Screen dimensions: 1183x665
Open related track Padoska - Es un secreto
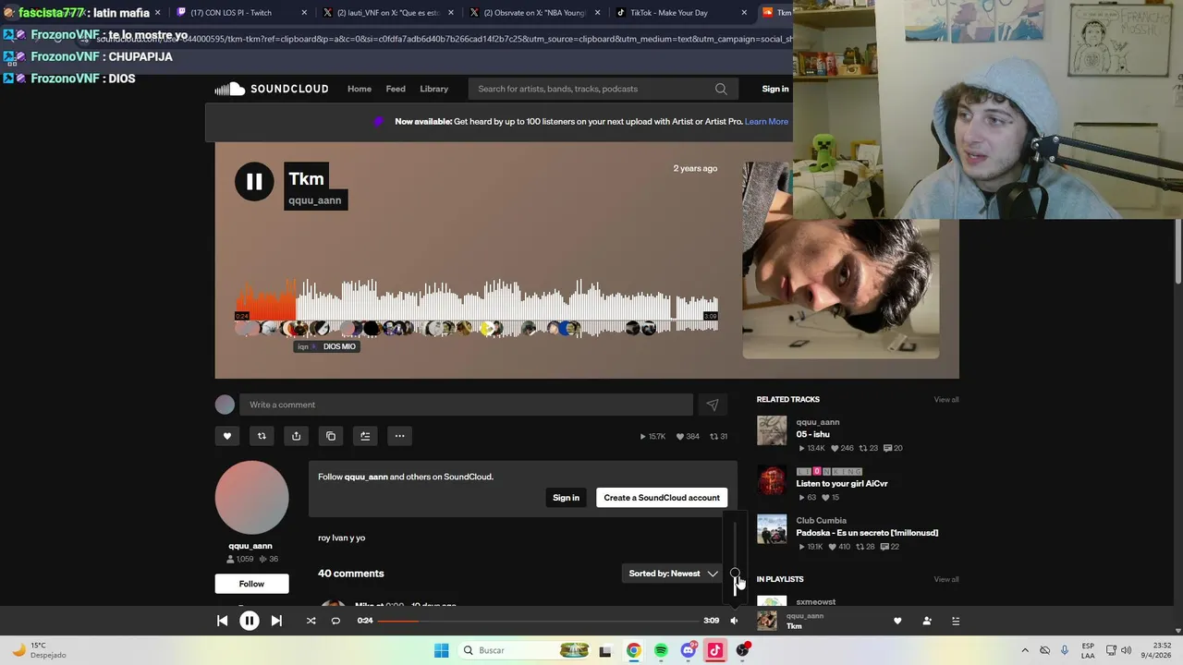coord(867,533)
